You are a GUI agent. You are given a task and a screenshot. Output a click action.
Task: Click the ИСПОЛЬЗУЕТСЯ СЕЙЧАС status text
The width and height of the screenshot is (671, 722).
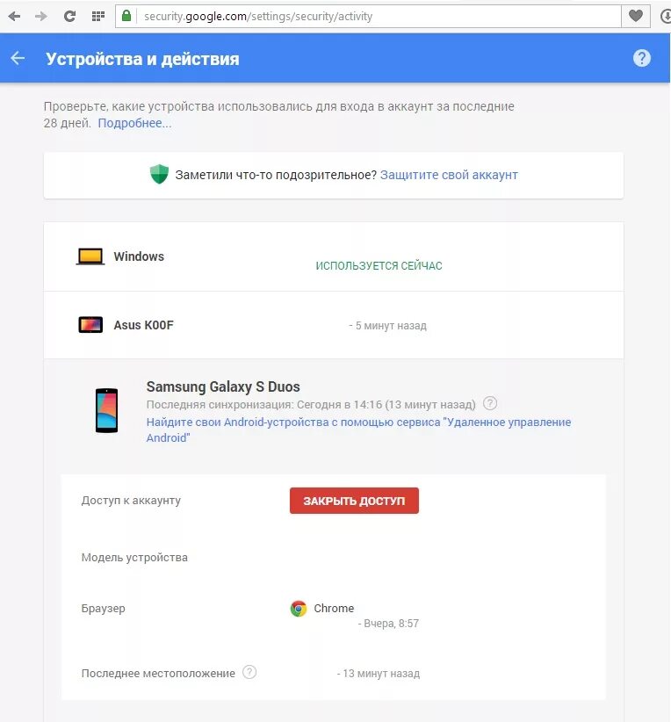point(379,265)
